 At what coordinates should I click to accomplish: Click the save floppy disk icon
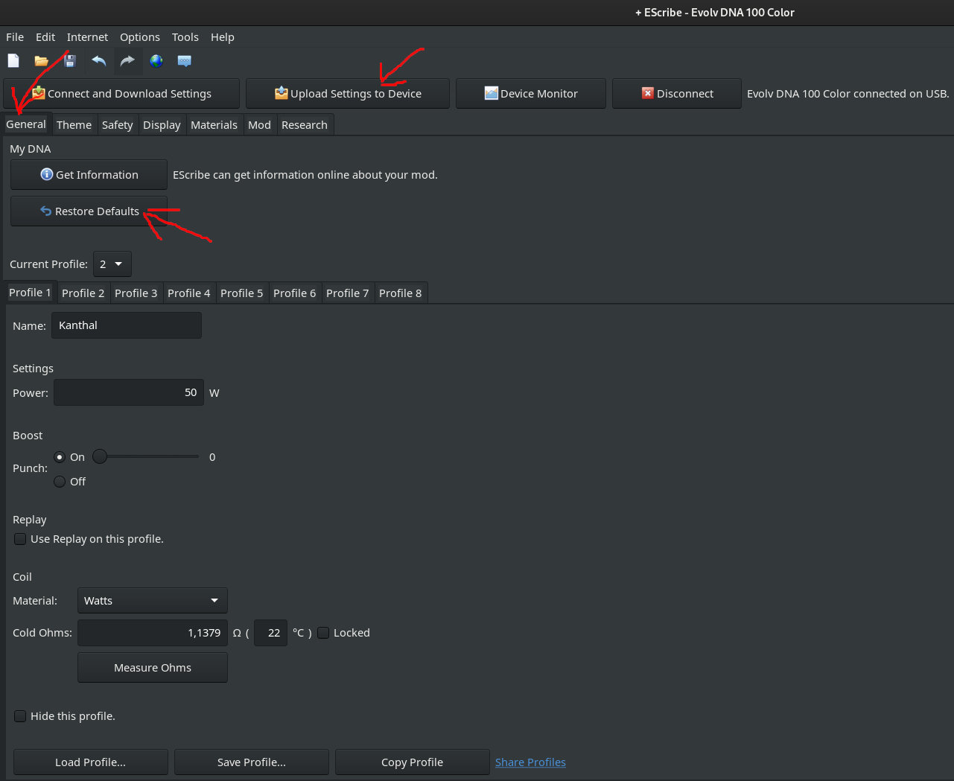[70, 61]
